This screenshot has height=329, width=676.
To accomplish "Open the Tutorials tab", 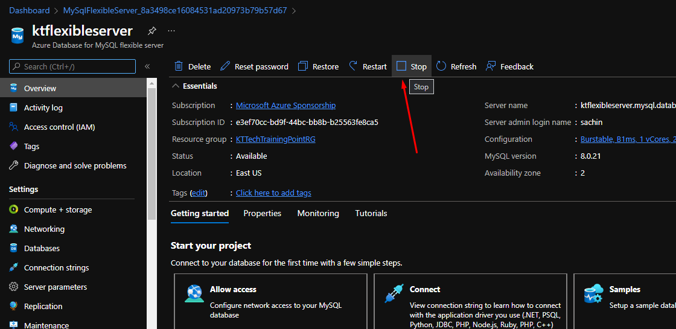I will point(371,213).
